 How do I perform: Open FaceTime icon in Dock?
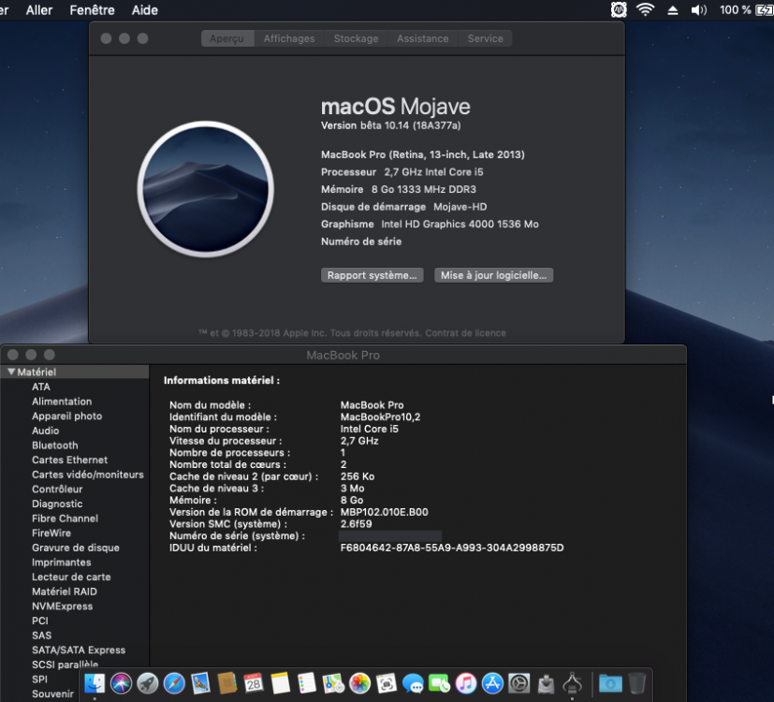tap(439, 683)
